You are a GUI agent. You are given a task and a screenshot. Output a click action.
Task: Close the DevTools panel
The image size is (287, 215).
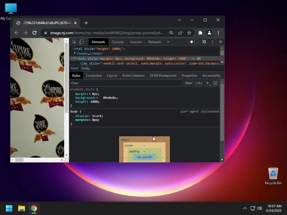point(221,42)
